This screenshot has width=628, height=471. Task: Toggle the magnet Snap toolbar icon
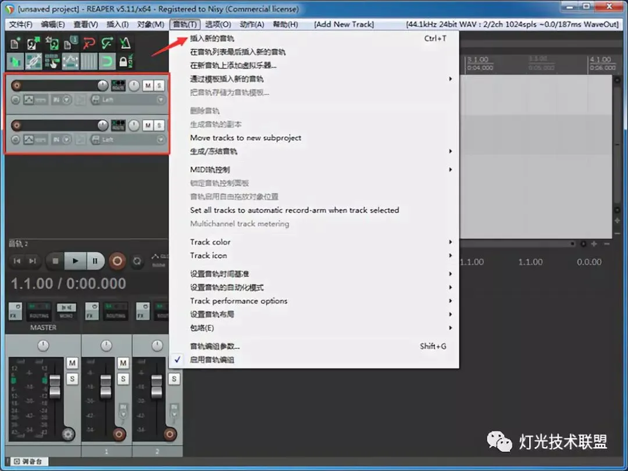pos(108,62)
